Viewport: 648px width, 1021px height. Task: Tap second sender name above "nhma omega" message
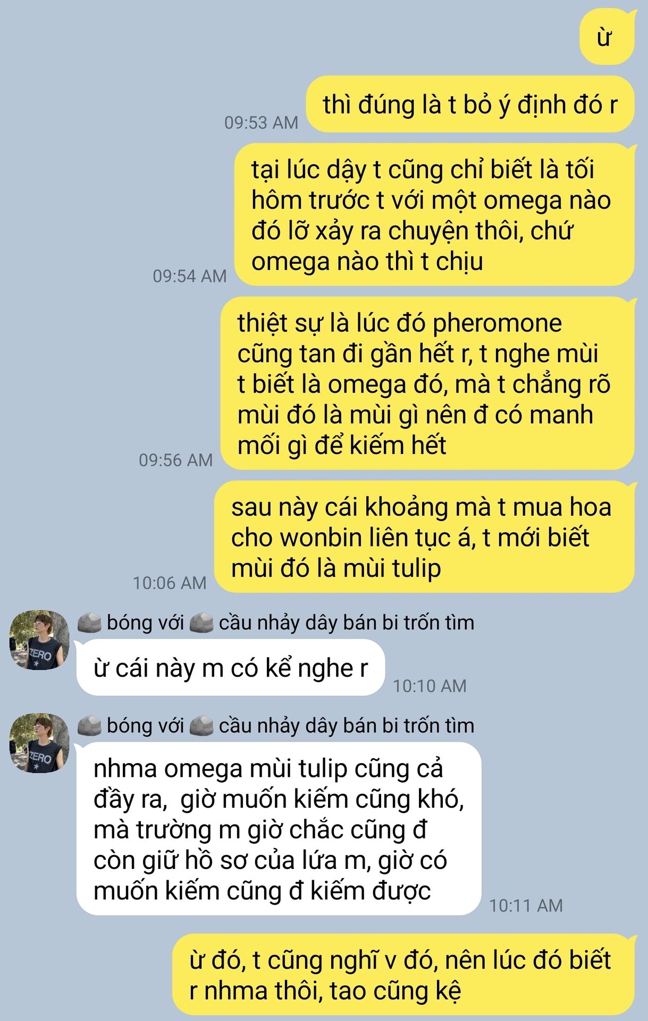[x=276, y=726]
